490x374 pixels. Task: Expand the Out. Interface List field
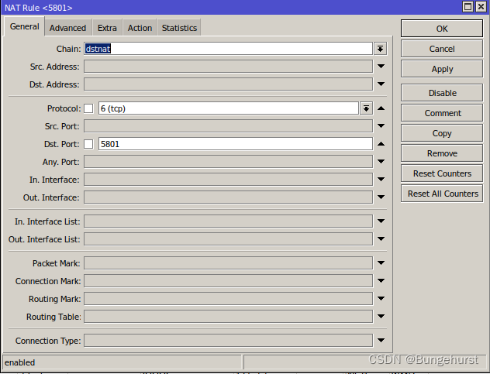pyautogui.click(x=381, y=238)
